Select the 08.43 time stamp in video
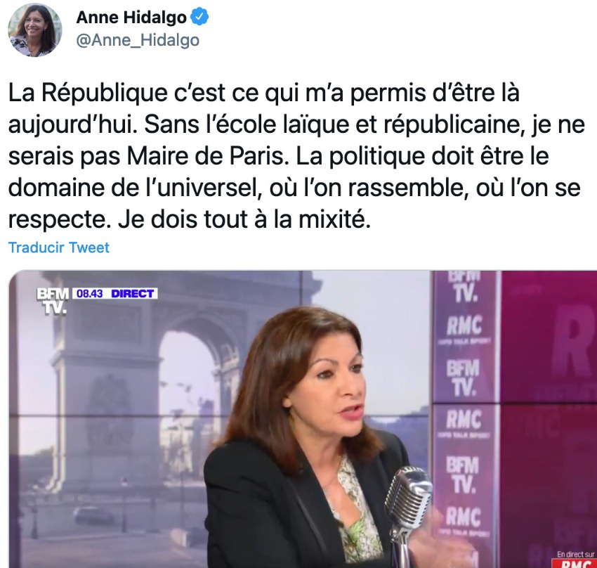Screen dimensions: 597x568 [x=90, y=293]
